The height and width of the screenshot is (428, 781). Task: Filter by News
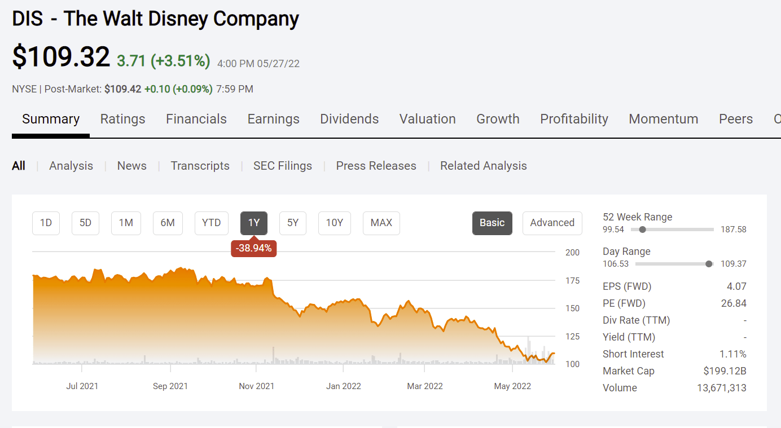click(x=131, y=166)
